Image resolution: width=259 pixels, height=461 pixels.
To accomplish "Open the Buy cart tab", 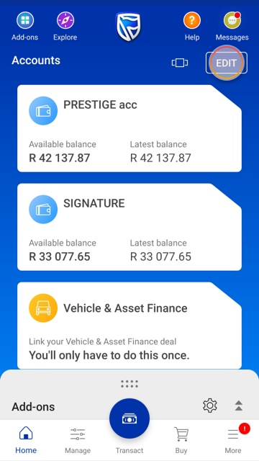I will [181, 439].
